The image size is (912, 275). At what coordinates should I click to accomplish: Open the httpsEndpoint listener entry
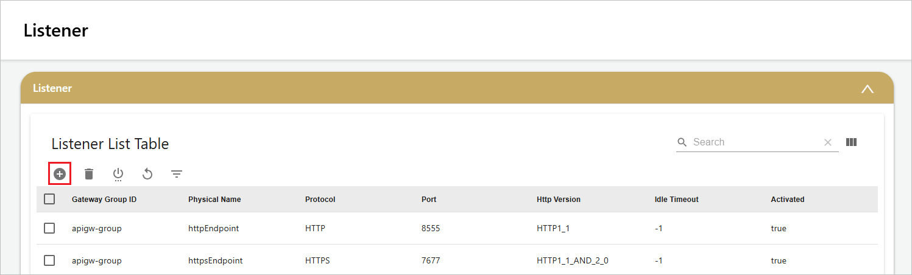pyautogui.click(x=216, y=260)
